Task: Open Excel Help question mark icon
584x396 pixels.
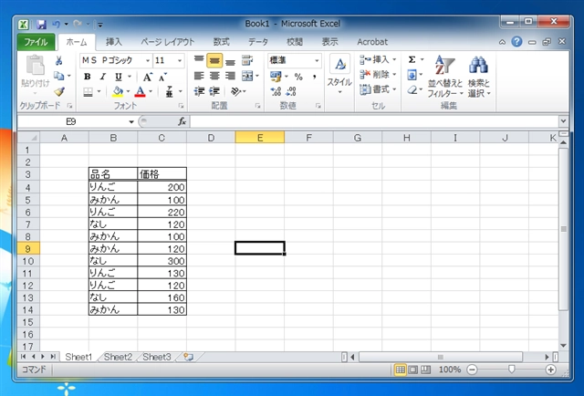Action: (x=516, y=42)
